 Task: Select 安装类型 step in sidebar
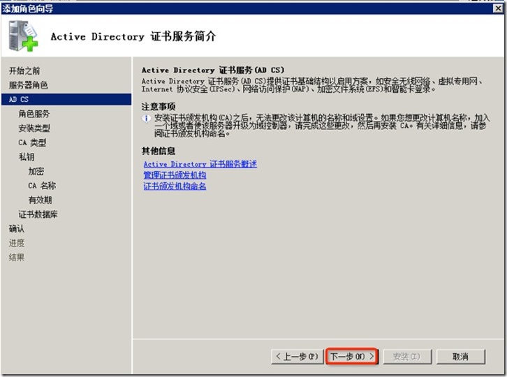(x=34, y=128)
